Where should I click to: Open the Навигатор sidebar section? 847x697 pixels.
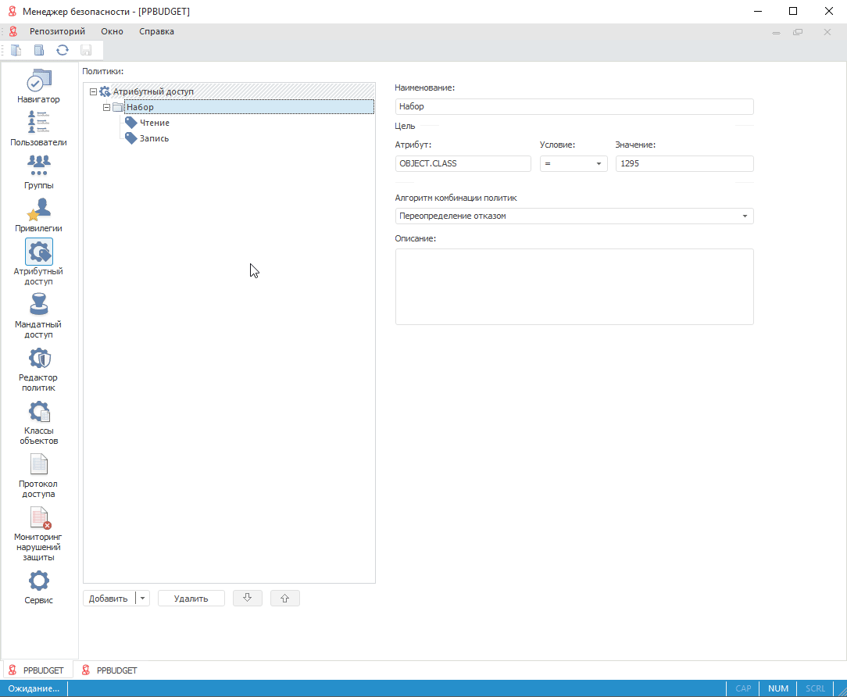[x=39, y=86]
